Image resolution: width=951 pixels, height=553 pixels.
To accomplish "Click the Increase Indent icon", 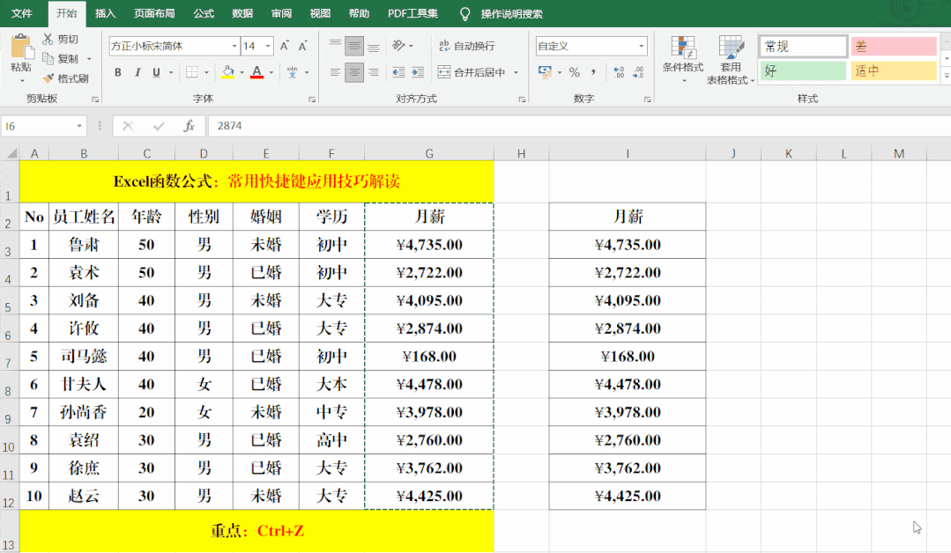I will pyautogui.click(x=417, y=72).
